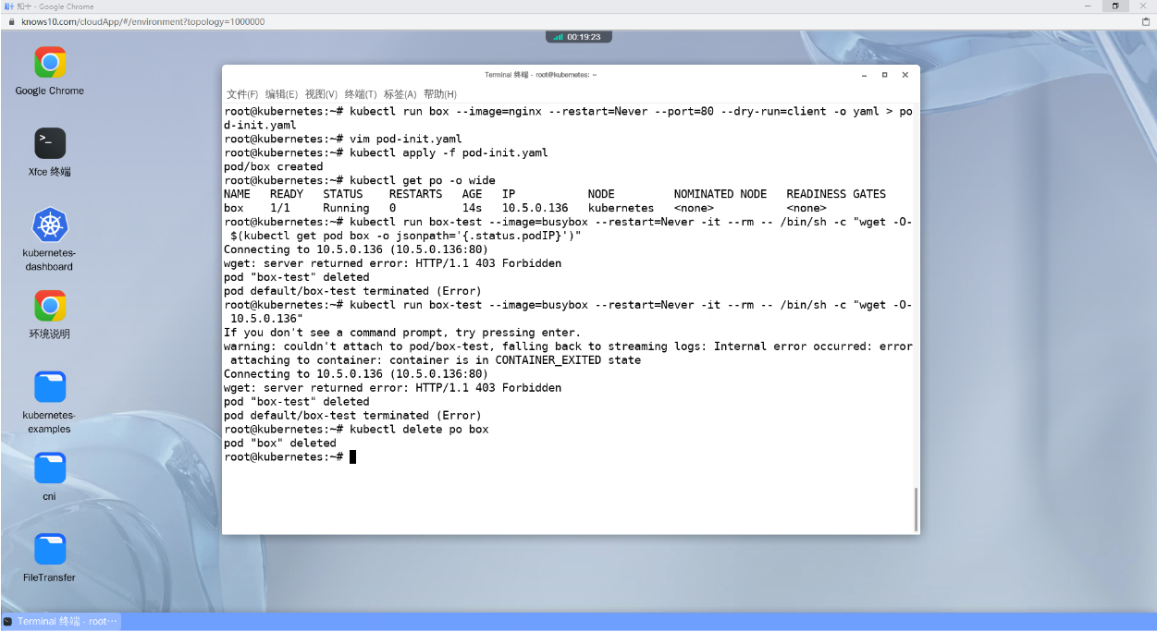Viewport: 1157px width, 632px height.
Task: Click the 'kubectl delete po box' command
Action: coord(419,430)
